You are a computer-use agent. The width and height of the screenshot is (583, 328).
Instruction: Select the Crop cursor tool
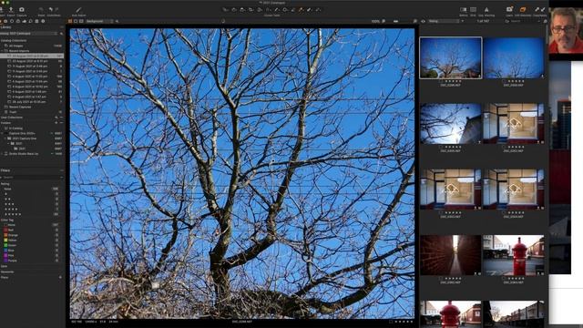(251, 10)
